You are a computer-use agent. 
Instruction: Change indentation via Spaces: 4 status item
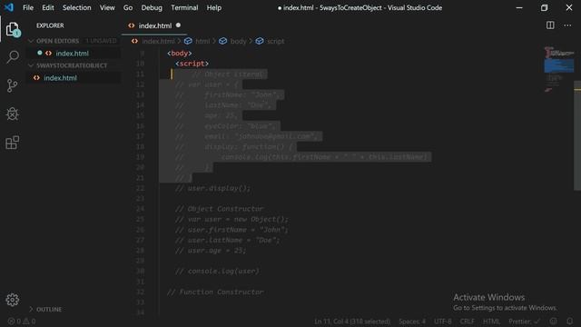coord(412,321)
